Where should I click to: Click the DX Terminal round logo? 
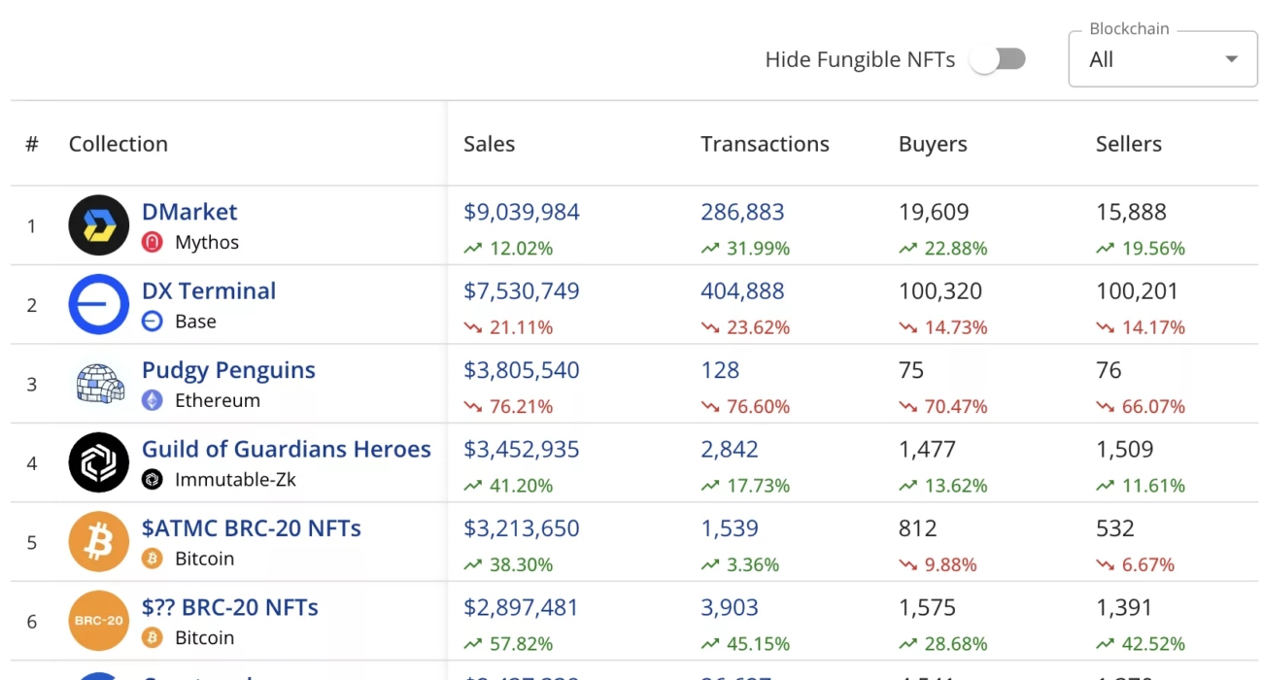pyautogui.click(x=98, y=304)
